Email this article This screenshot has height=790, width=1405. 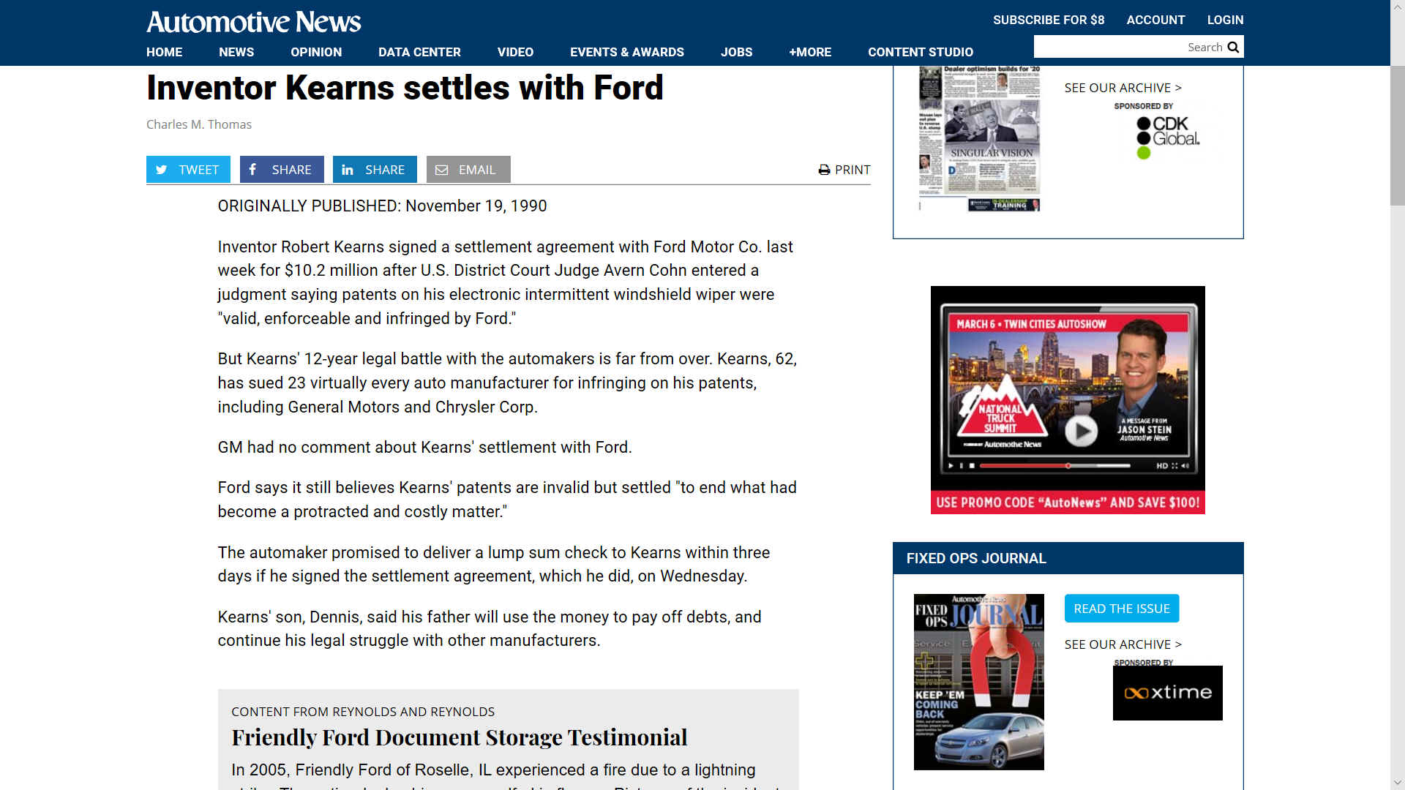[x=468, y=170]
